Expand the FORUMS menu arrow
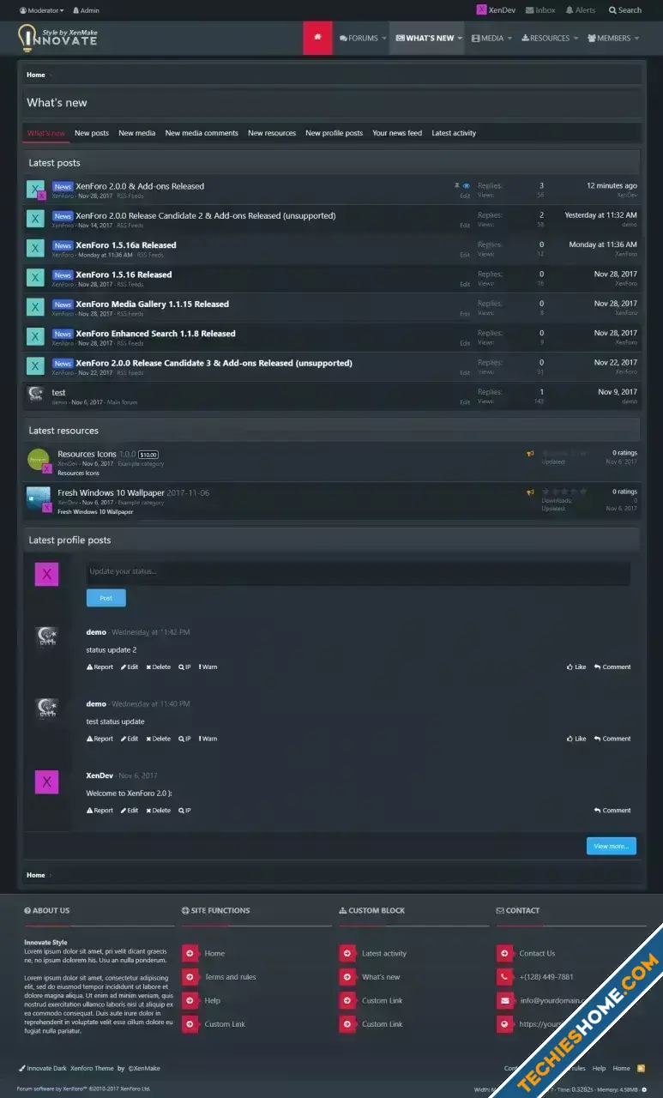The image size is (663, 1098). (384, 39)
